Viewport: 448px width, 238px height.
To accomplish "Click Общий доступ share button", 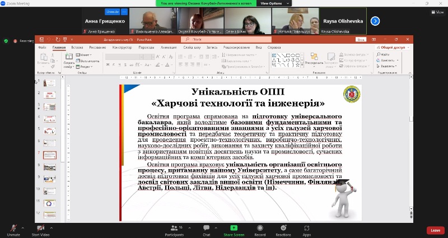I will click(x=393, y=48).
